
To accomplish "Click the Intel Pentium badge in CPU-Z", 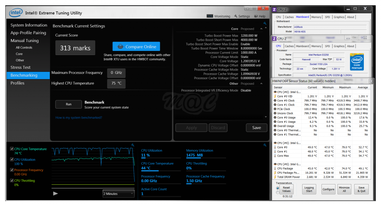I will (x=357, y=62).
